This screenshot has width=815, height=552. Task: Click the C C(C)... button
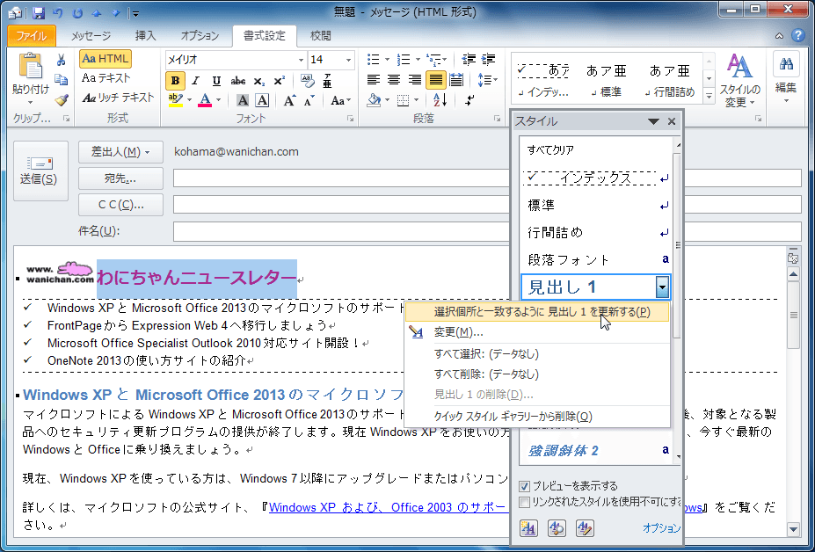[120, 205]
